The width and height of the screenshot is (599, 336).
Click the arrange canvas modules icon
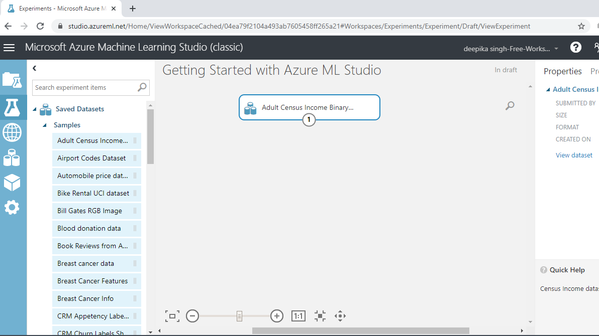click(320, 316)
